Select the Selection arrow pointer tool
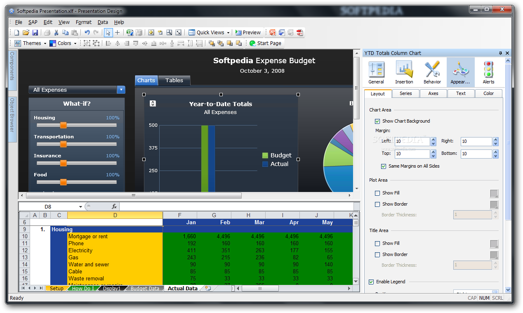523x313 pixels. 108,33
